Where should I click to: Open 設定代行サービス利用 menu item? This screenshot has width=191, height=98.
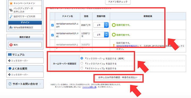coord(25,16)
